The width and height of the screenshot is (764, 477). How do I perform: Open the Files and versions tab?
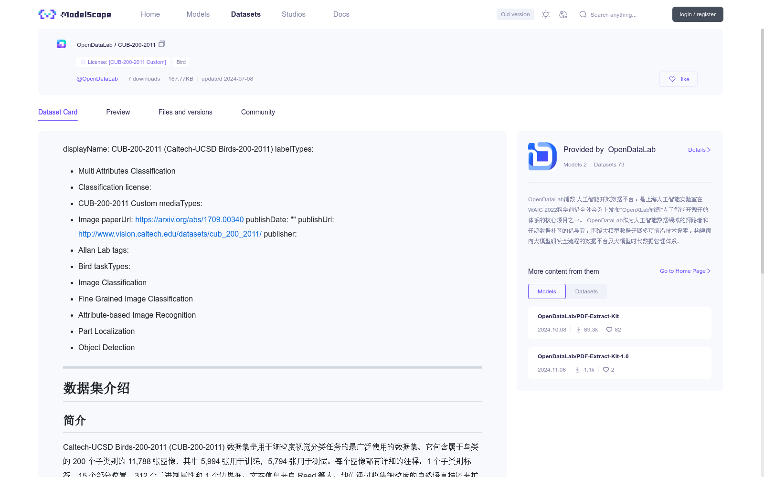[x=185, y=112]
